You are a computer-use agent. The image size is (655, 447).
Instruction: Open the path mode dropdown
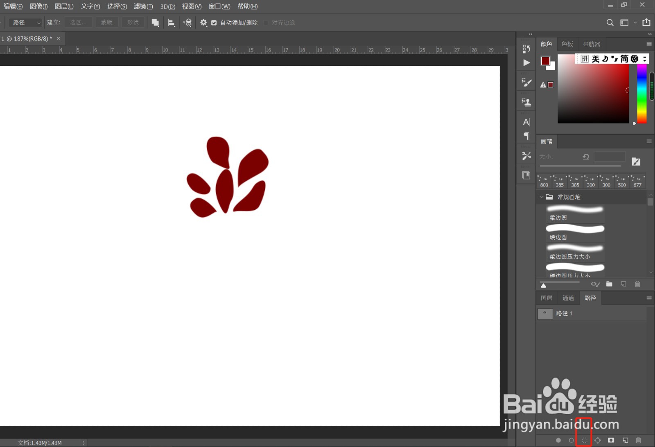pos(25,22)
